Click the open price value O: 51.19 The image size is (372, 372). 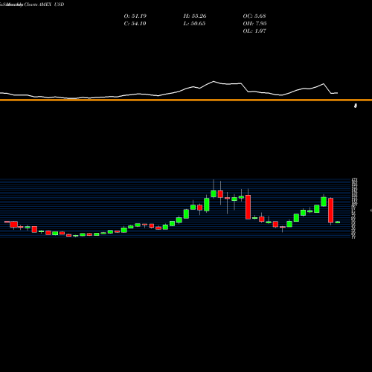135,16
